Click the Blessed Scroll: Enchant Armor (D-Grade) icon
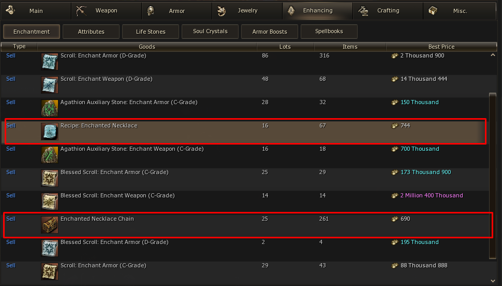Screen dimensions: 502x286 (50, 248)
